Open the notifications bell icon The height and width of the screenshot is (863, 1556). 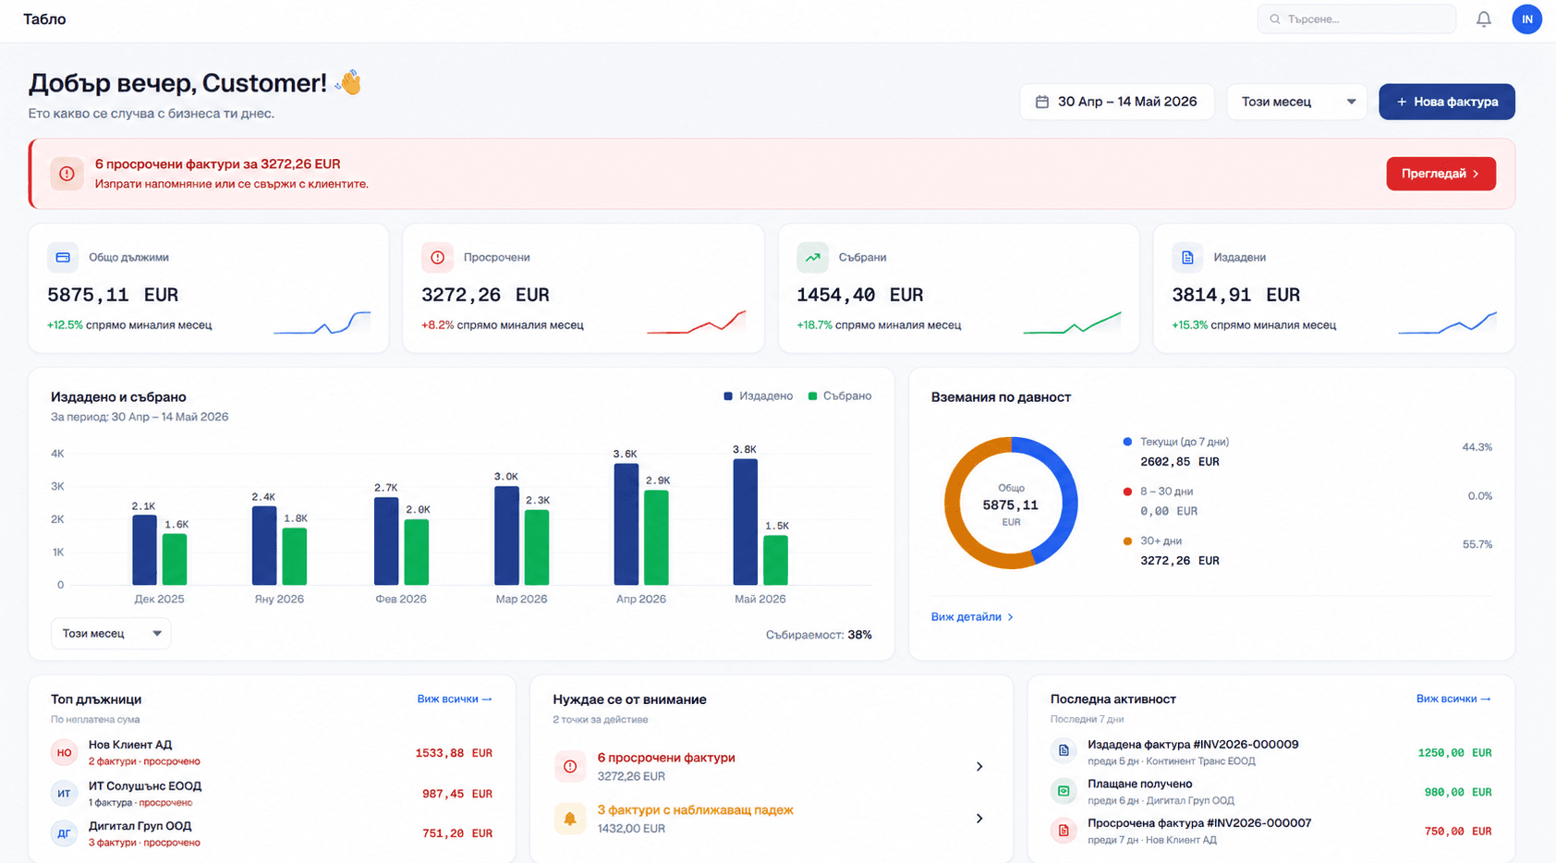[1483, 18]
